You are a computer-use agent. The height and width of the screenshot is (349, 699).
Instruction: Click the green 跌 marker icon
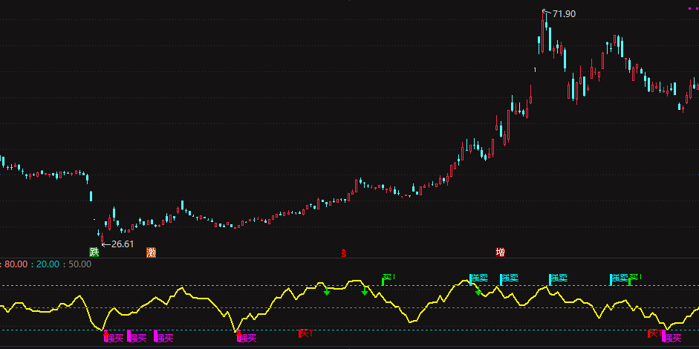[x=94, y=252]
